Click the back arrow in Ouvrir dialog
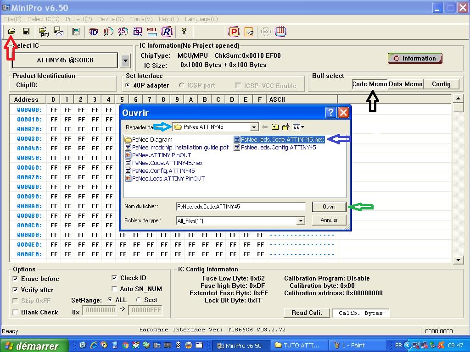Viewport: 470px width, 352px height. pyautogui.click(x=265, y=127)
